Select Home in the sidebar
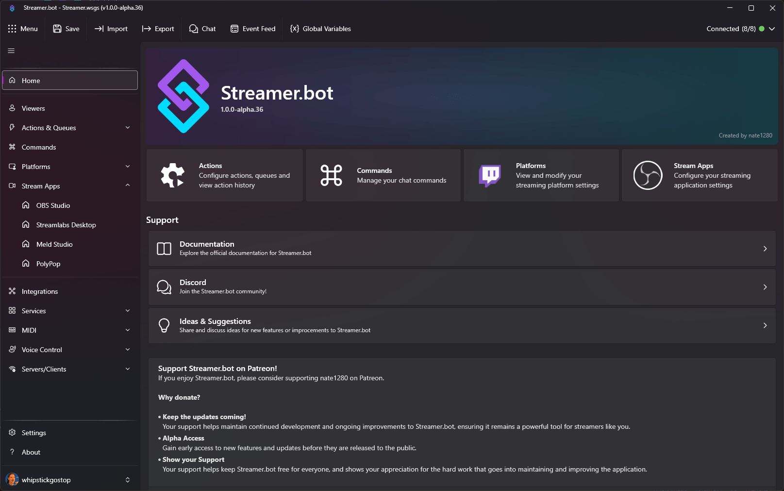This screenshot has height=491, width=784. pos(31,80)
